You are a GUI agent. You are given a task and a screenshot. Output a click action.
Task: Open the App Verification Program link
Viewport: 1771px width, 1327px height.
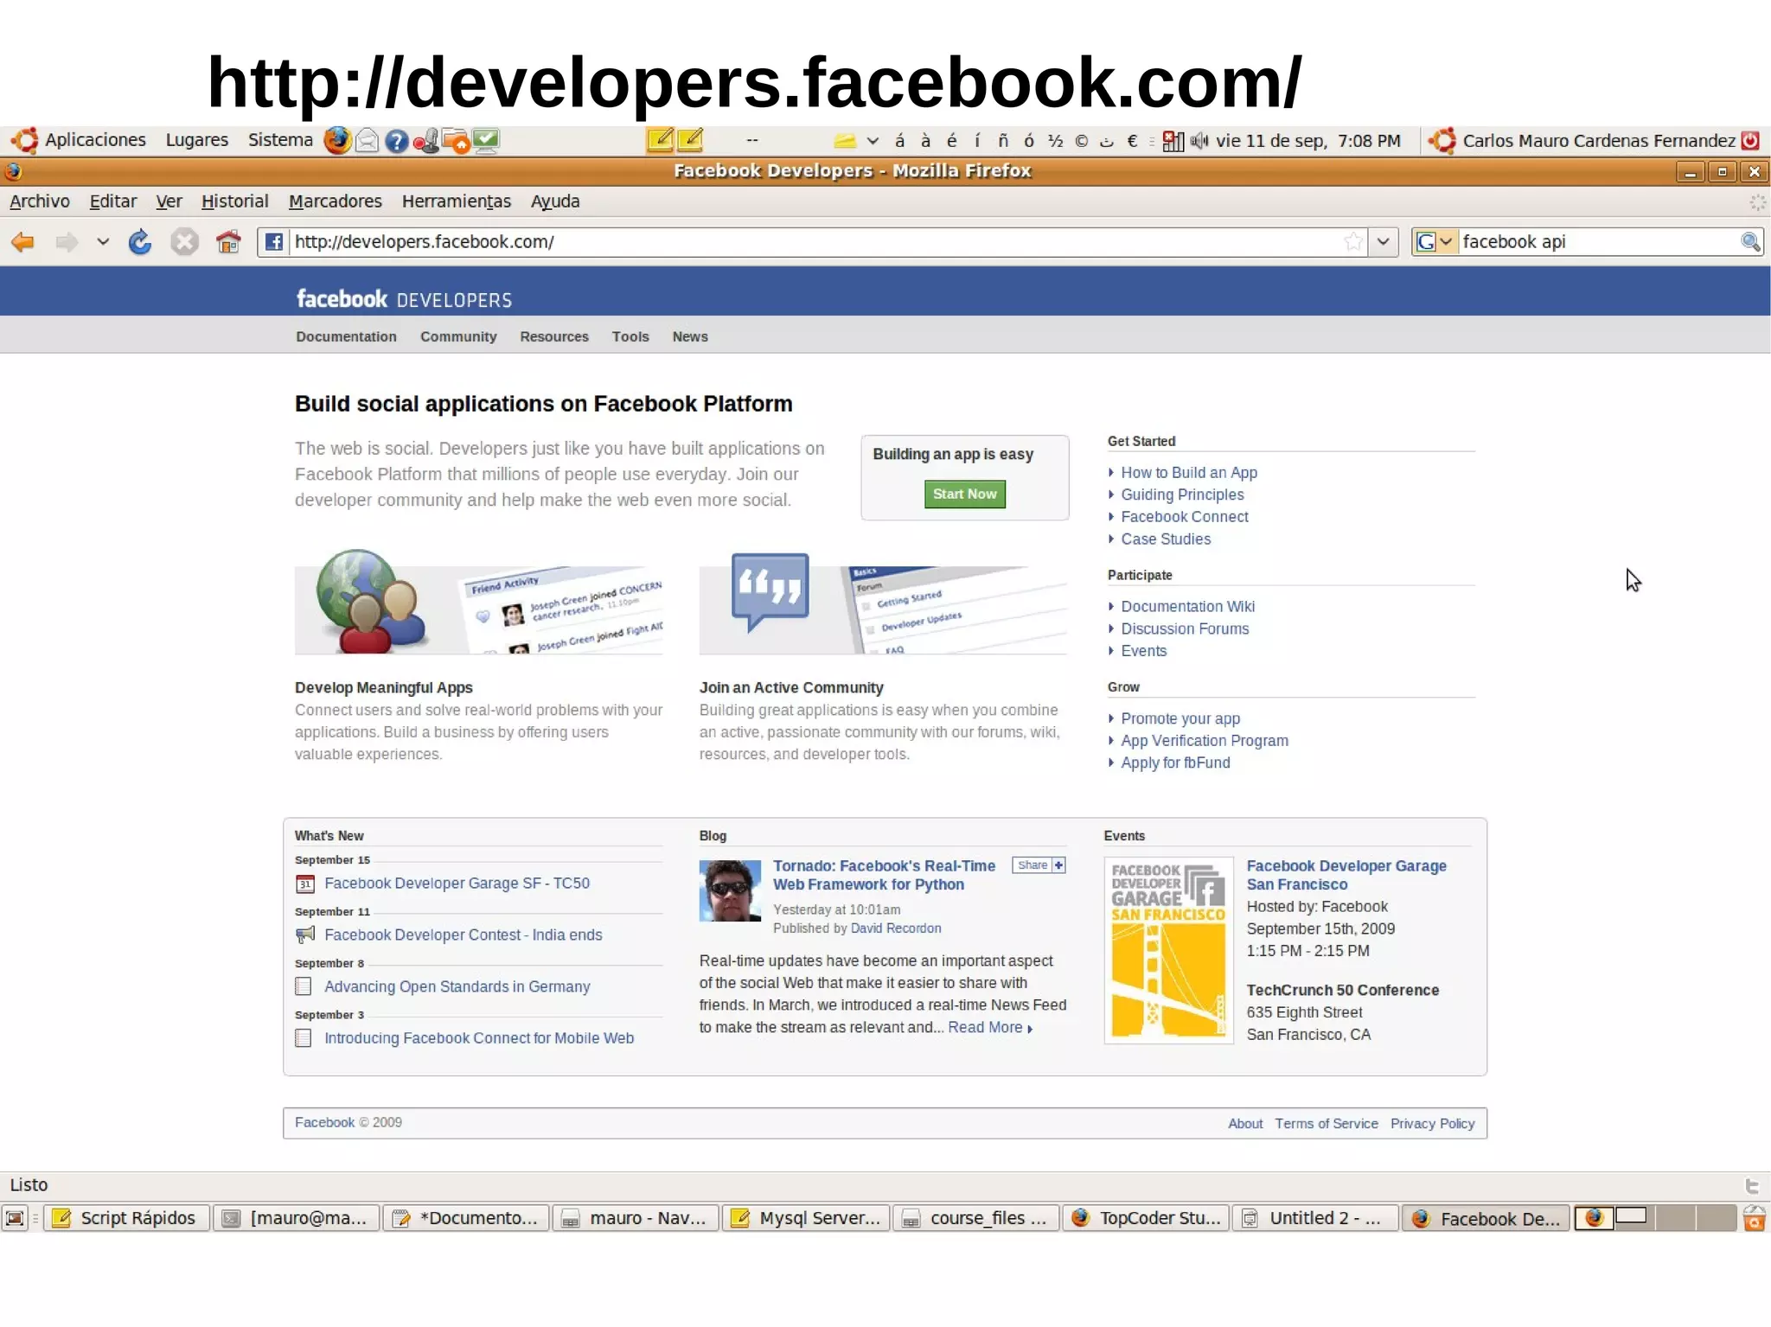coord(1204,741)
